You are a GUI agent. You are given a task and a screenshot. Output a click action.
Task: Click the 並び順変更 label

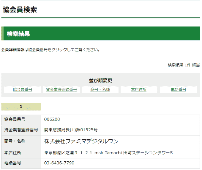pos(101,81)
